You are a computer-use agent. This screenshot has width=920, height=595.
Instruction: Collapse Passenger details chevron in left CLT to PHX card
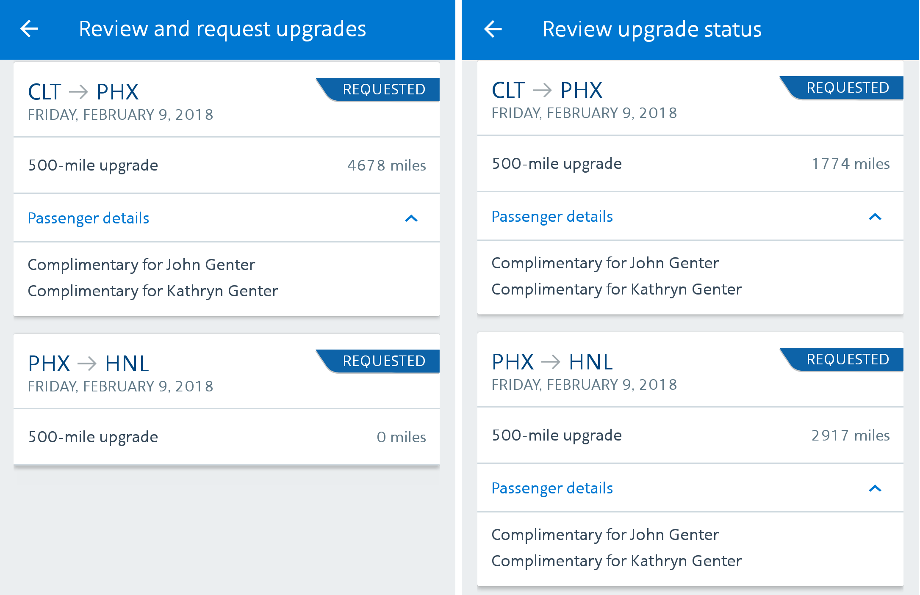[x=411, y=218]
